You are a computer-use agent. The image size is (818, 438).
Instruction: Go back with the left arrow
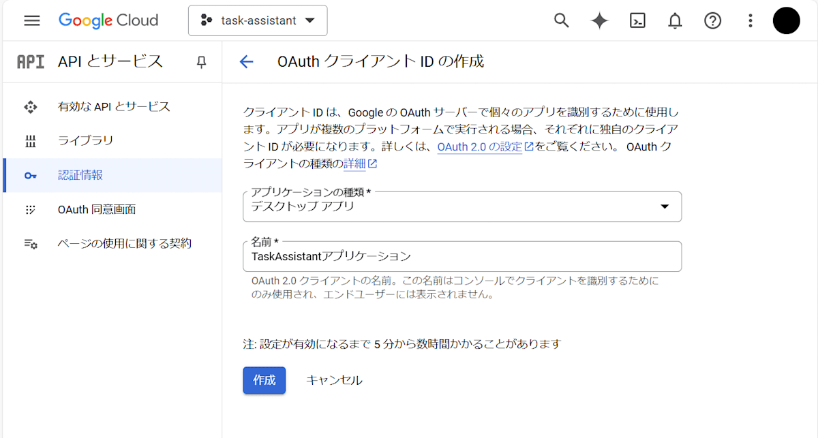pos(246,62)
